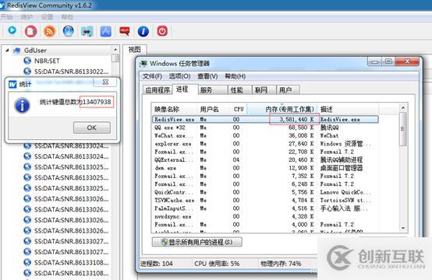The height and width of the screenshot is (280, 432).
Task: Click the blue info icon in 统计 dialog
Action: [x=23, y=106]
